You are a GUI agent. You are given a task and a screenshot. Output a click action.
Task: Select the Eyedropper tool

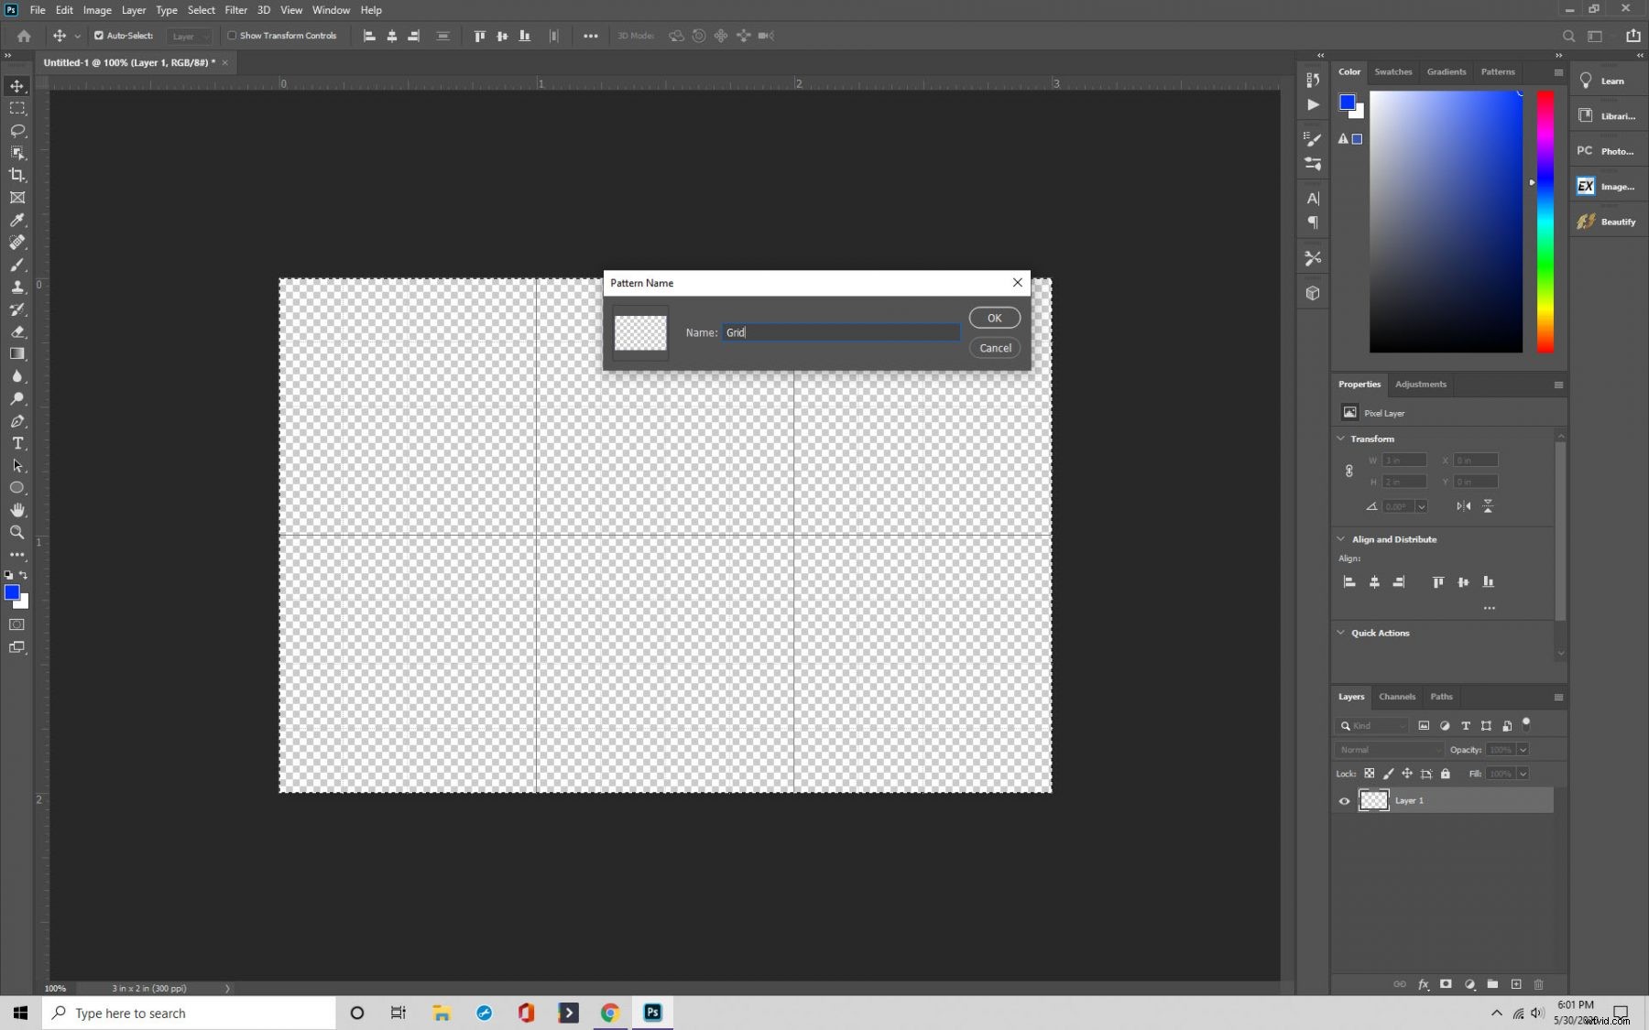point(16,221)
